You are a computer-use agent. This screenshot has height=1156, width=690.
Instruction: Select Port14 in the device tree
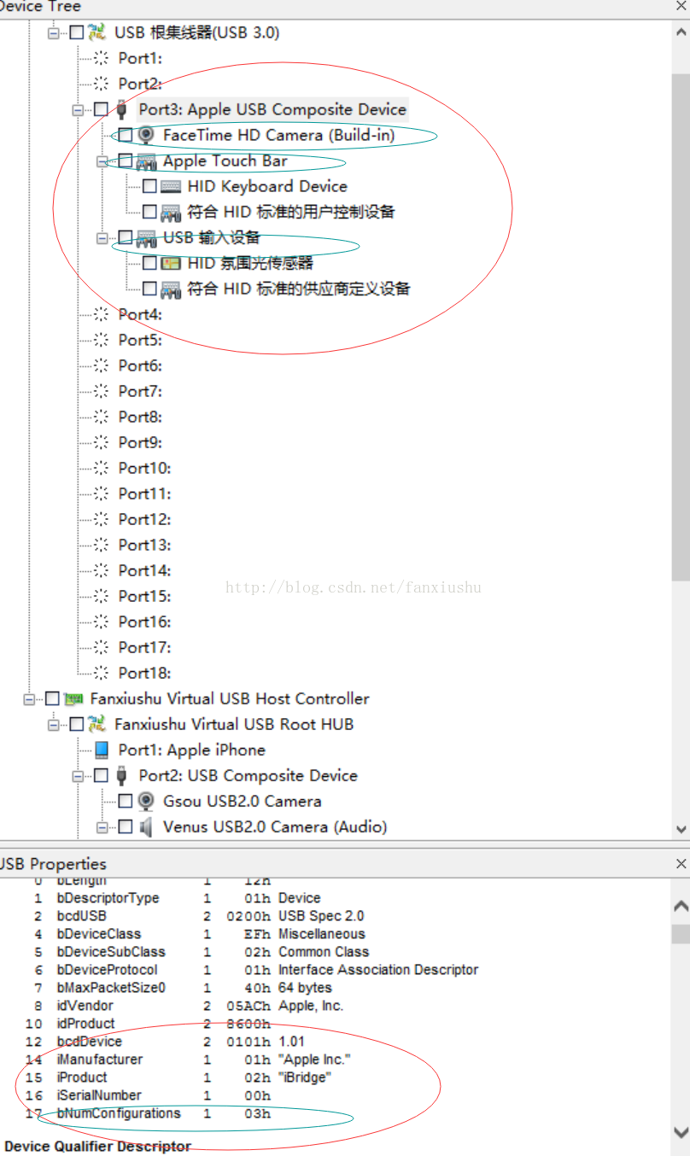pyautogui.click(x=144, y=570)
